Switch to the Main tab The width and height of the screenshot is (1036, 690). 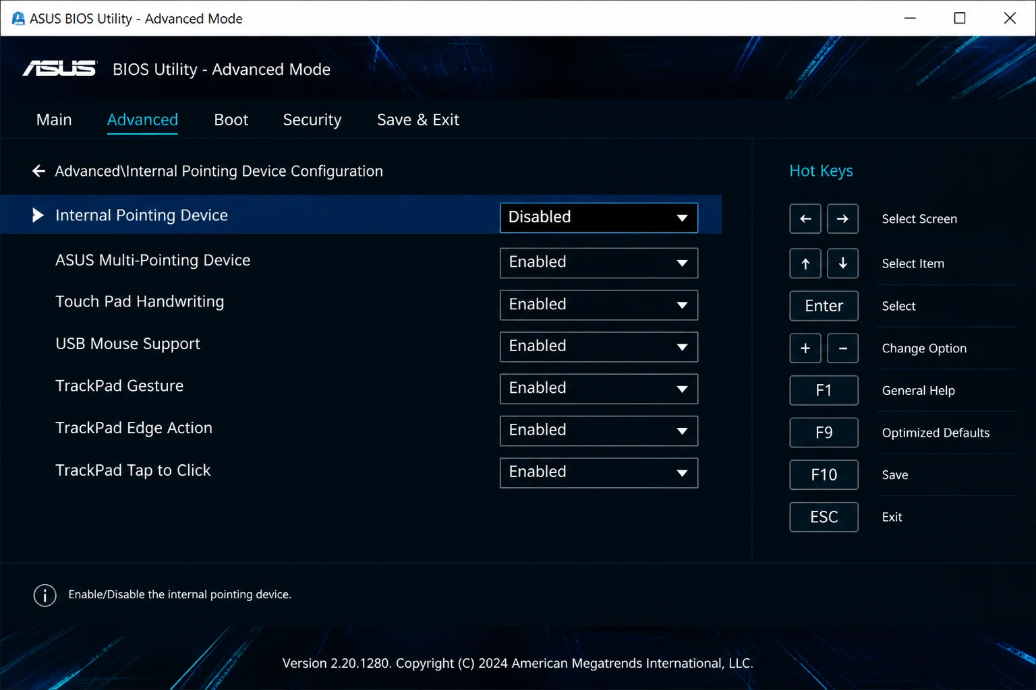click(x=54, y=120)
